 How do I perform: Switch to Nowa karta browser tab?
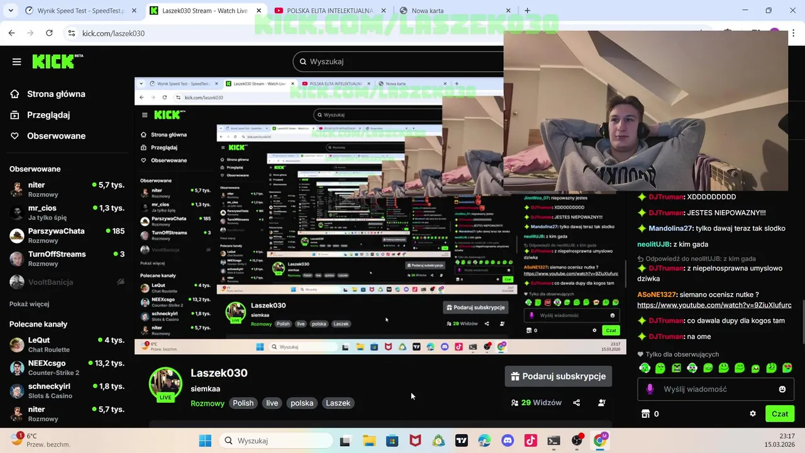pyautogui.click(x=456, y=11)
